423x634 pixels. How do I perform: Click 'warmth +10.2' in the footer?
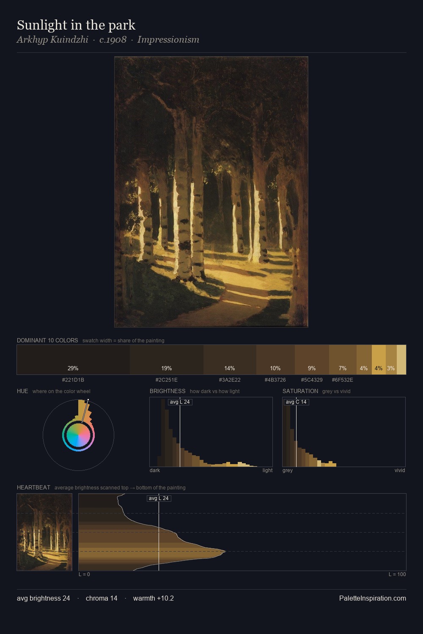coord(154,598)
